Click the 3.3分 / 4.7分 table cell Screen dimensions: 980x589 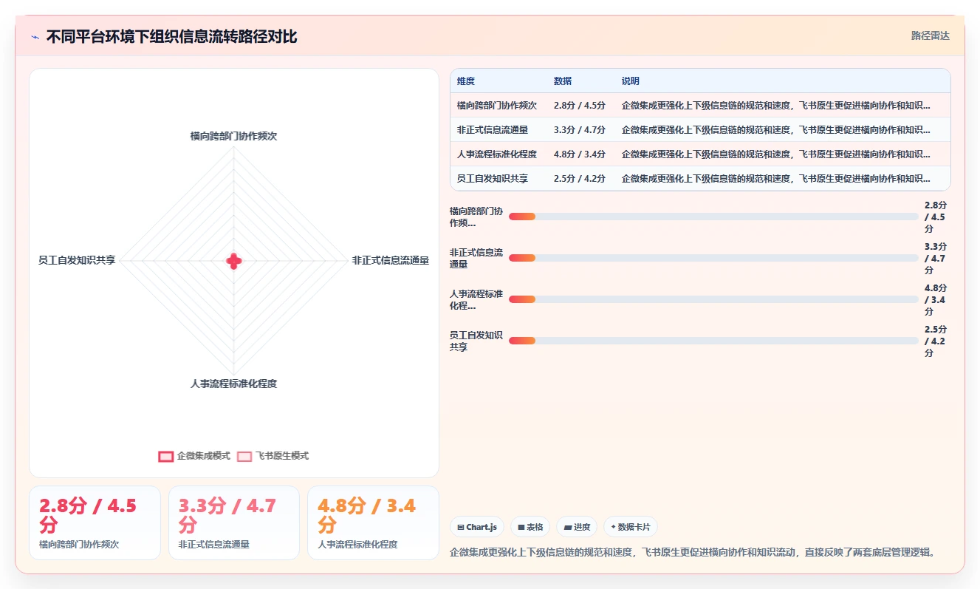point(580,129)
